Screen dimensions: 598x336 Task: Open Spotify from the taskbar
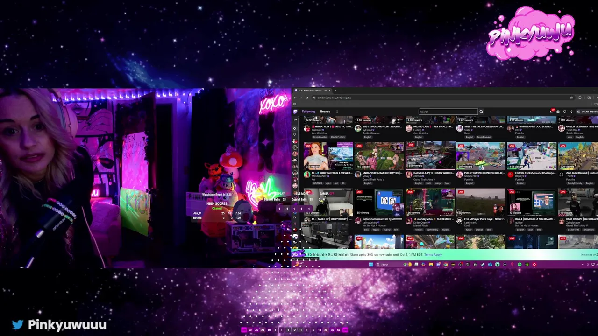[x=520, y=265]
